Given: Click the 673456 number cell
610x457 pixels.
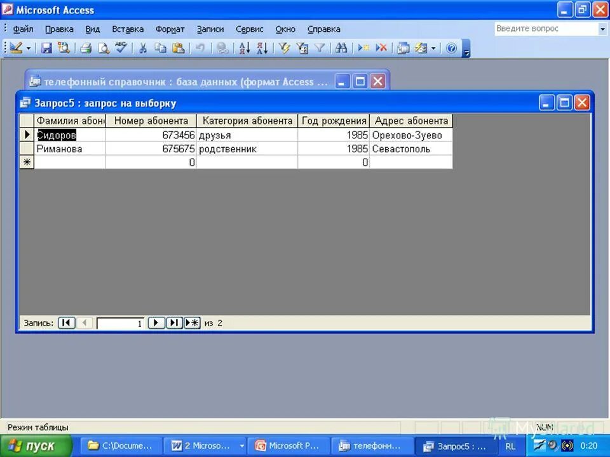Looking at the screenshot, I should click(151, 135).
